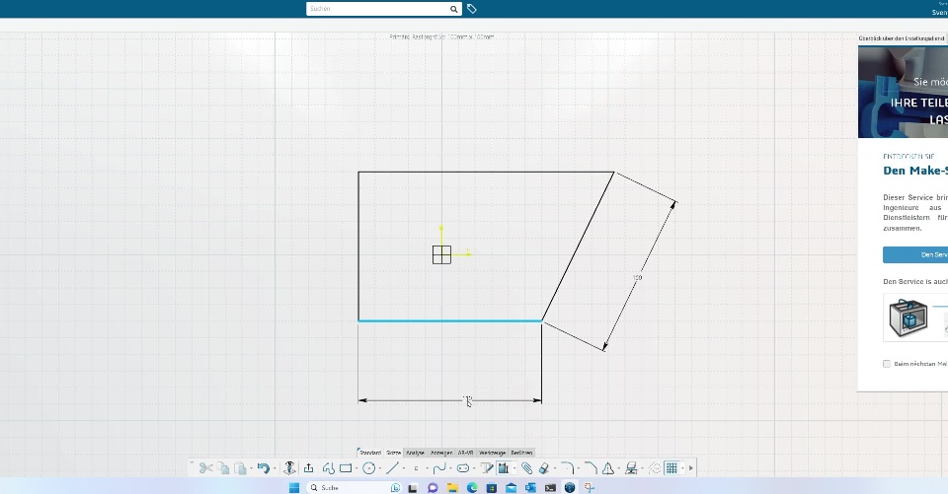The width and height of the screenshot is (948, 494).
Task: Click the sketch origin compass square
Action: tap(442, 254)
